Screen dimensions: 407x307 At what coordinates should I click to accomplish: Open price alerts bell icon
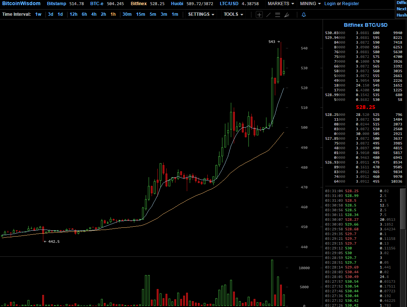click(x=304, y=15)
